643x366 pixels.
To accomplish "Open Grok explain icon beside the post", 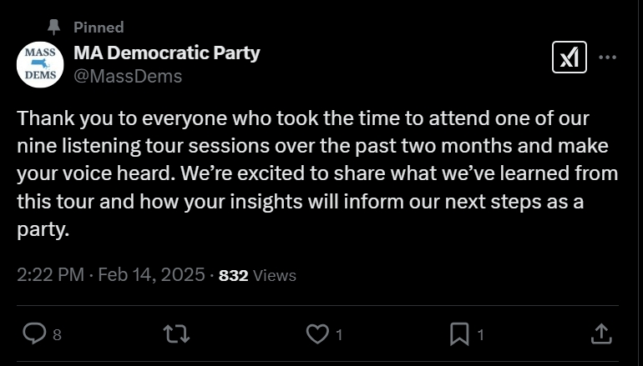I will [570, 58].
